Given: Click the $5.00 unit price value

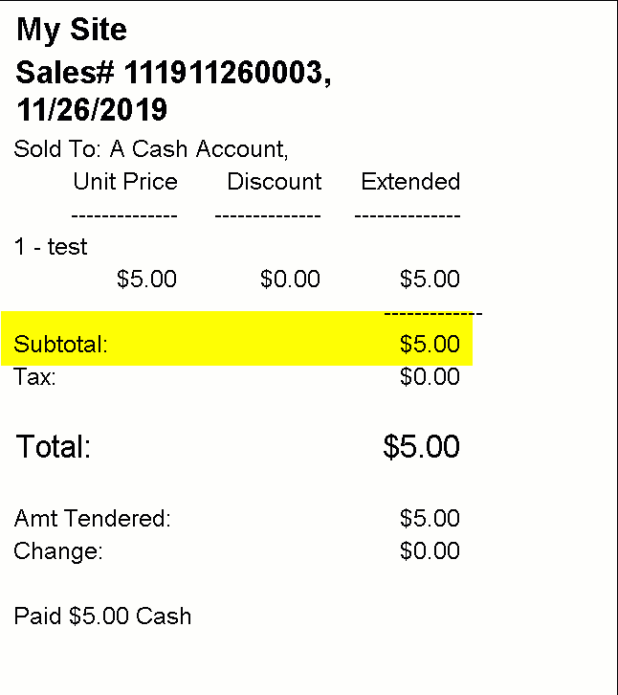Looking at the screenshot, I should (x=146, y=279).
